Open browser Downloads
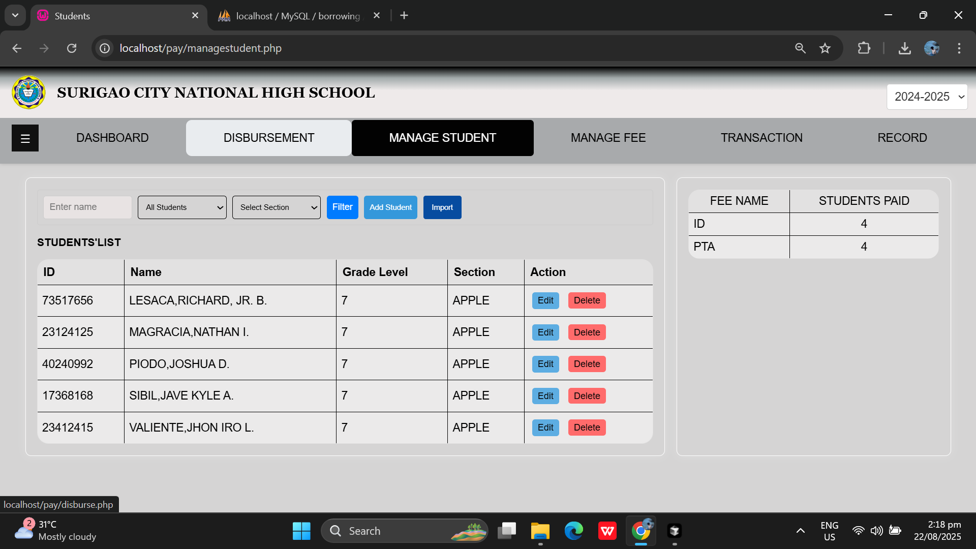 (x=905, y=48)
